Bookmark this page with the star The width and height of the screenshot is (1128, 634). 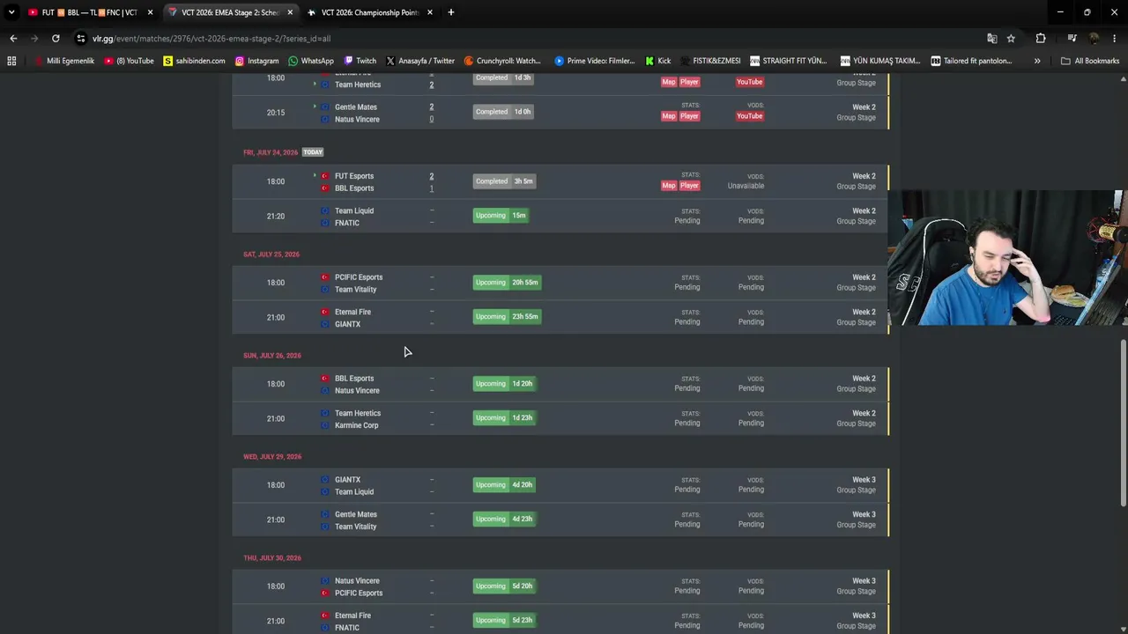pyautogui.click(x=1011, y=39)
